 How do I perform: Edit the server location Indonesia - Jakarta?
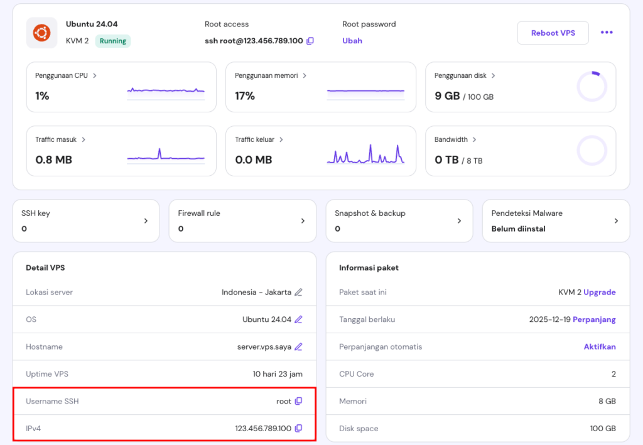click(298, 292)
